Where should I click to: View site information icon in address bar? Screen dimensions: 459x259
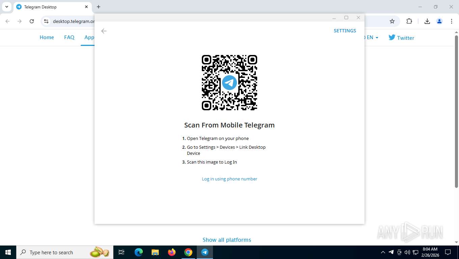point(46,21)
